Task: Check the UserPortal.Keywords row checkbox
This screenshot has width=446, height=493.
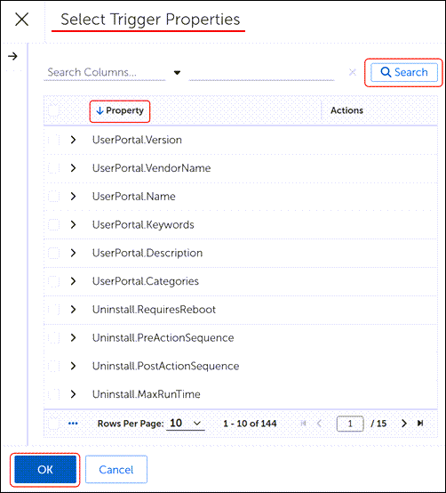Action: tap(54, 224)
